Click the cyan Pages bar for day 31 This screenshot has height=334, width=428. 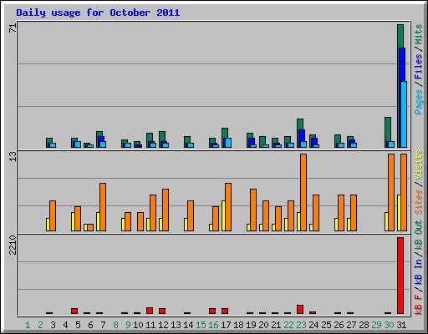coord(404,114)
